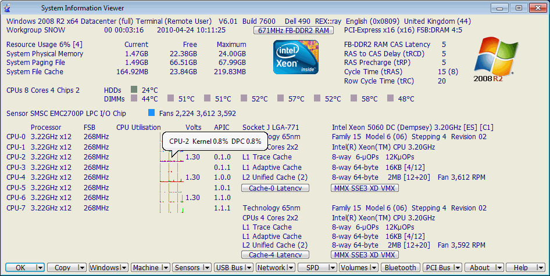This screenshot has width=550, height=276.
Task: Click the System Paging File label
Action: [36, 63]
